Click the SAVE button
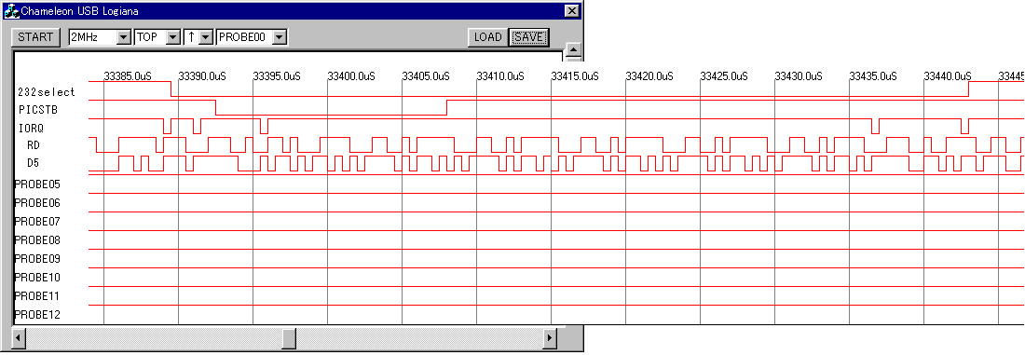This screenshot has height=355, width=1025. 529,37
